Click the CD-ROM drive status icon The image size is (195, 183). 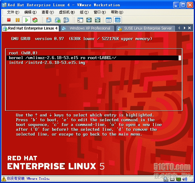[x=166, y=179]
